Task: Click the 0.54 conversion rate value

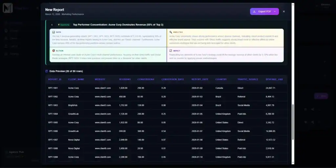Action: point(163,131)
